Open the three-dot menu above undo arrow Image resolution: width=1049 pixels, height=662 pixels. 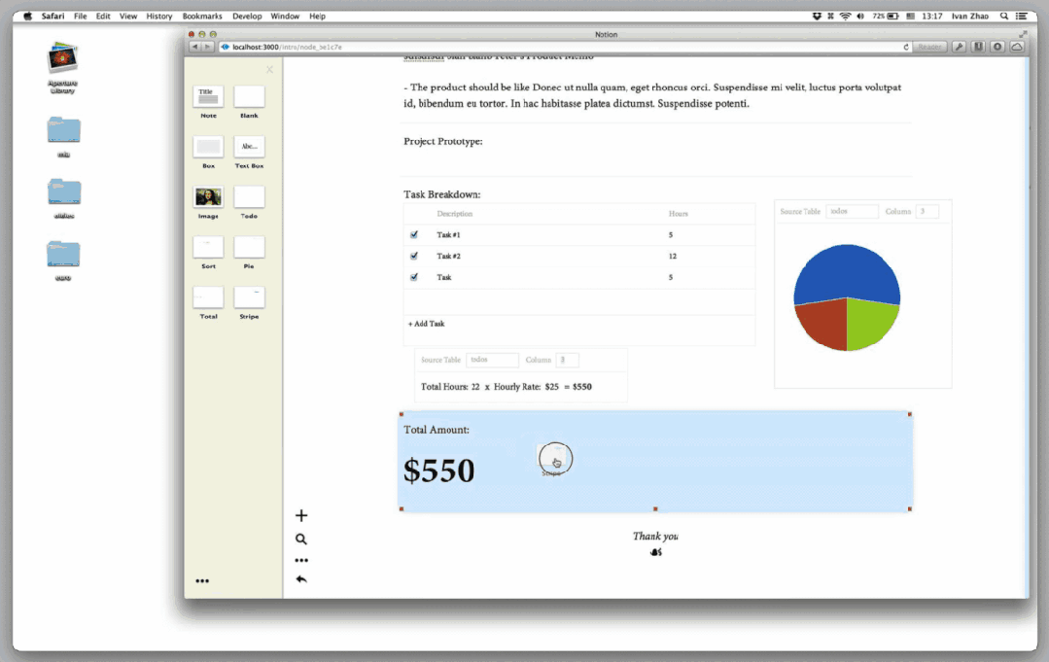[x=301, y=561]
